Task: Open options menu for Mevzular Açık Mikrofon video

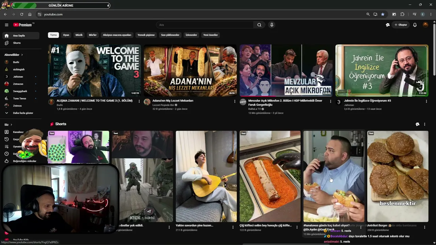Action: point(330,101)
